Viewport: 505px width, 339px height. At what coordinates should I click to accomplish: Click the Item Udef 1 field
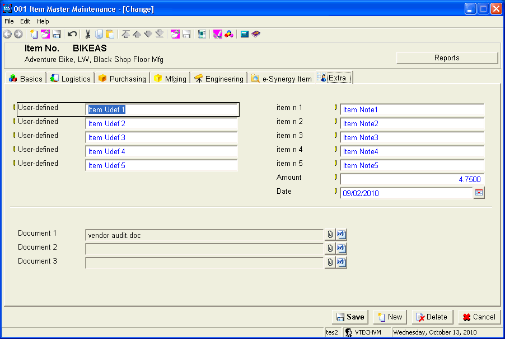162,109
